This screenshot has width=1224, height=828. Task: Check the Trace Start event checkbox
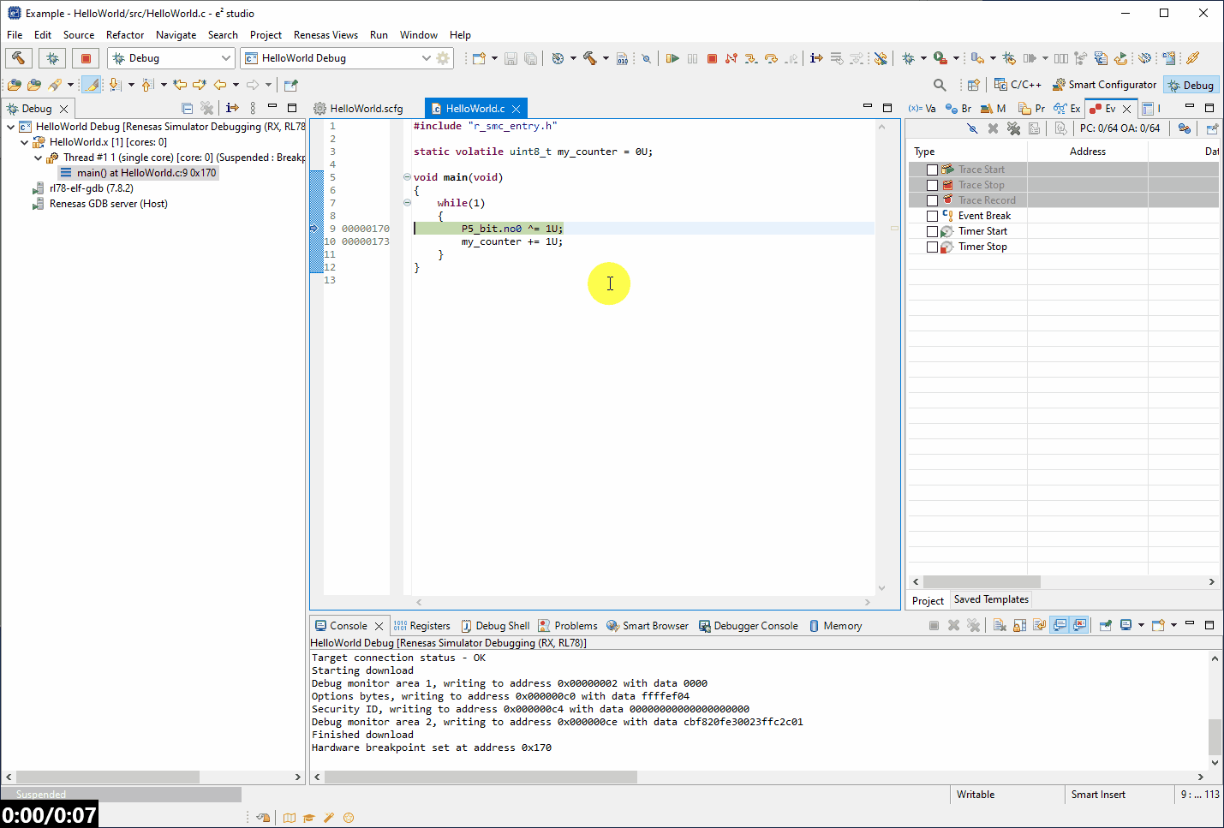(x=933, y=169)
